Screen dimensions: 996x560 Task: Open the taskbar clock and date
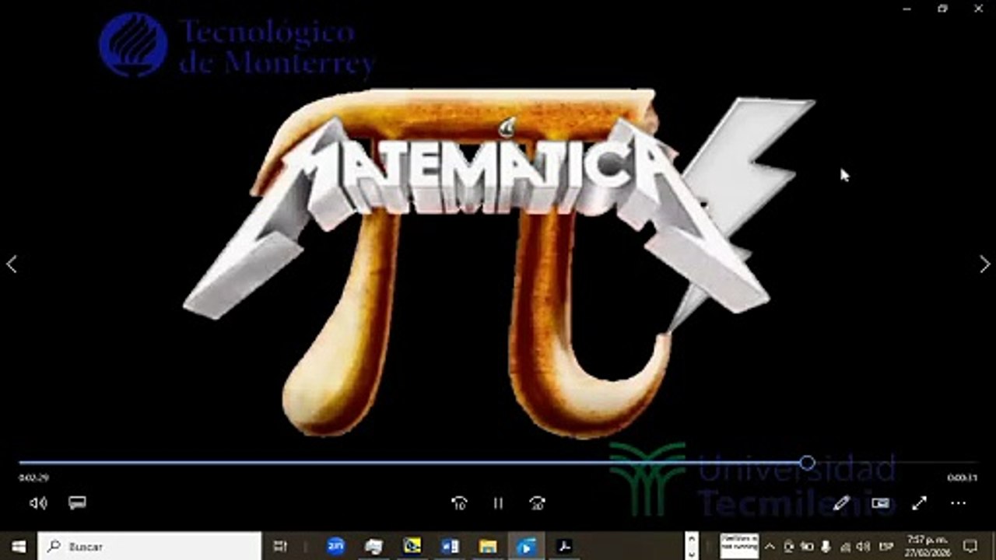(927, 547)
